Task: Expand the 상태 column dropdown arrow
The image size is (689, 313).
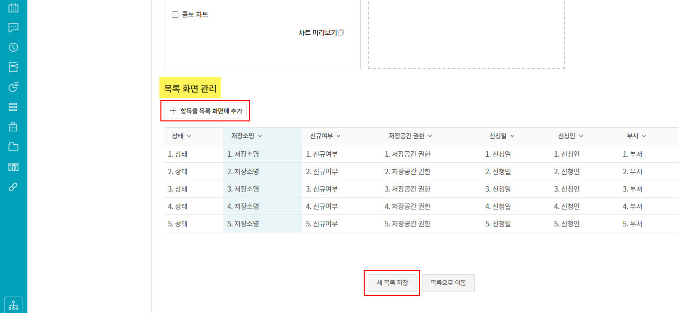Action: [189, 136]
